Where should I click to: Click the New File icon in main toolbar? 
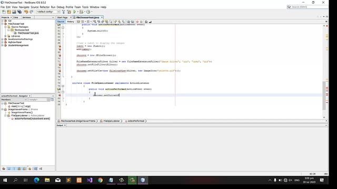click(x=4, y=12)
